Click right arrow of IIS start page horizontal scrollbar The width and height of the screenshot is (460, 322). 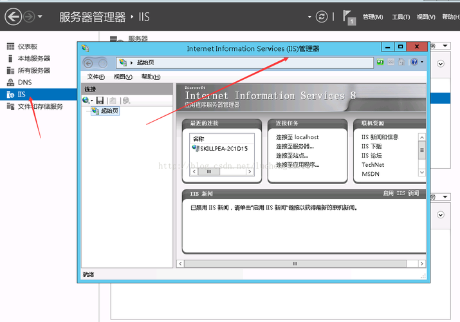[422, 263]
